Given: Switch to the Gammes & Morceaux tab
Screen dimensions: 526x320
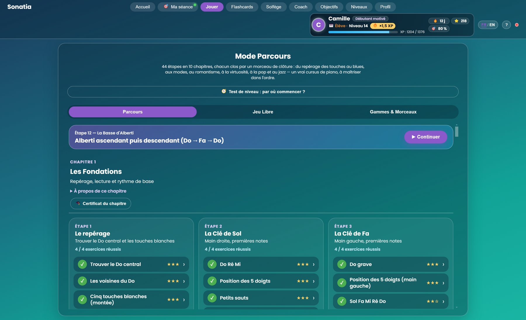Looking at the screenshot, I should [x=393, y=112].
